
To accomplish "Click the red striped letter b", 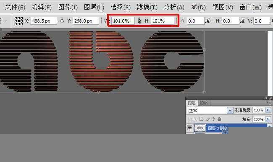I will pyautogui.click(x=102, y=61).
